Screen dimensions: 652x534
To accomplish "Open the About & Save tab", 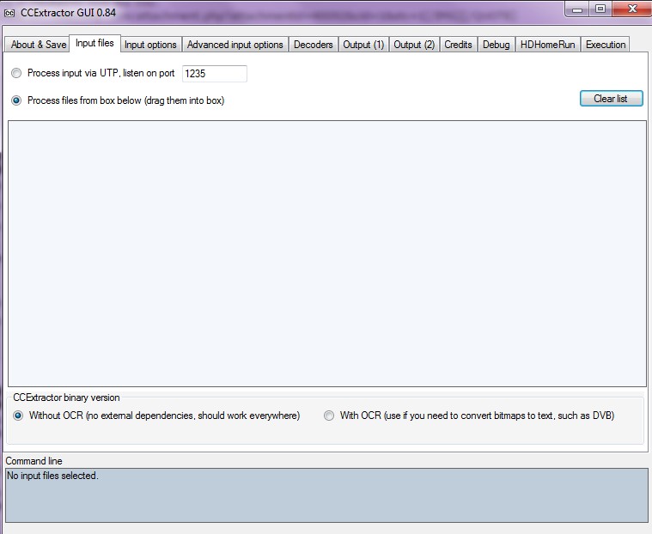I will (x=37, y=45).
